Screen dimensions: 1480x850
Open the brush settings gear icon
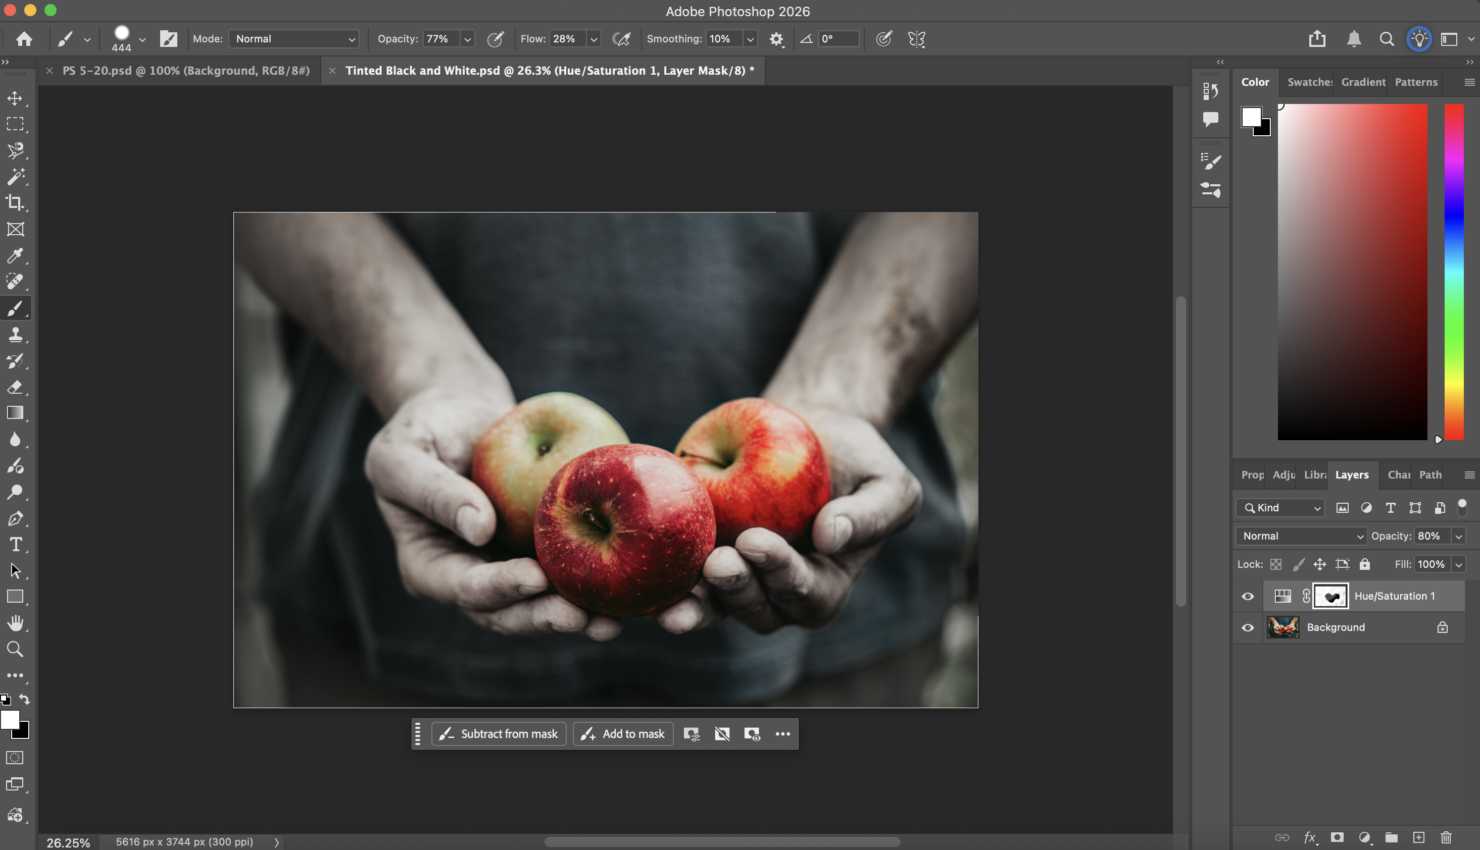click(776, 39)
